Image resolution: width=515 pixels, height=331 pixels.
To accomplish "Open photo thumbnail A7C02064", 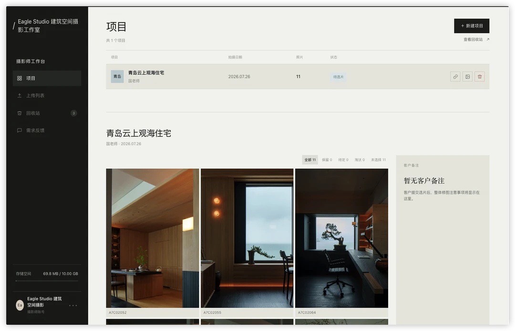I will [x=341, y=238].
